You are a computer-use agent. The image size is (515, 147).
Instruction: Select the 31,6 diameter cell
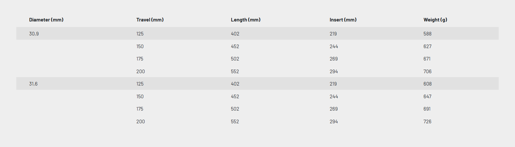click(33, 84)
